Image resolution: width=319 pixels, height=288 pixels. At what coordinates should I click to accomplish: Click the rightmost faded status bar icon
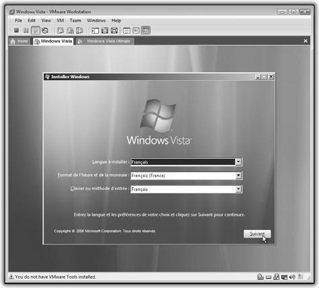[300, 277]
